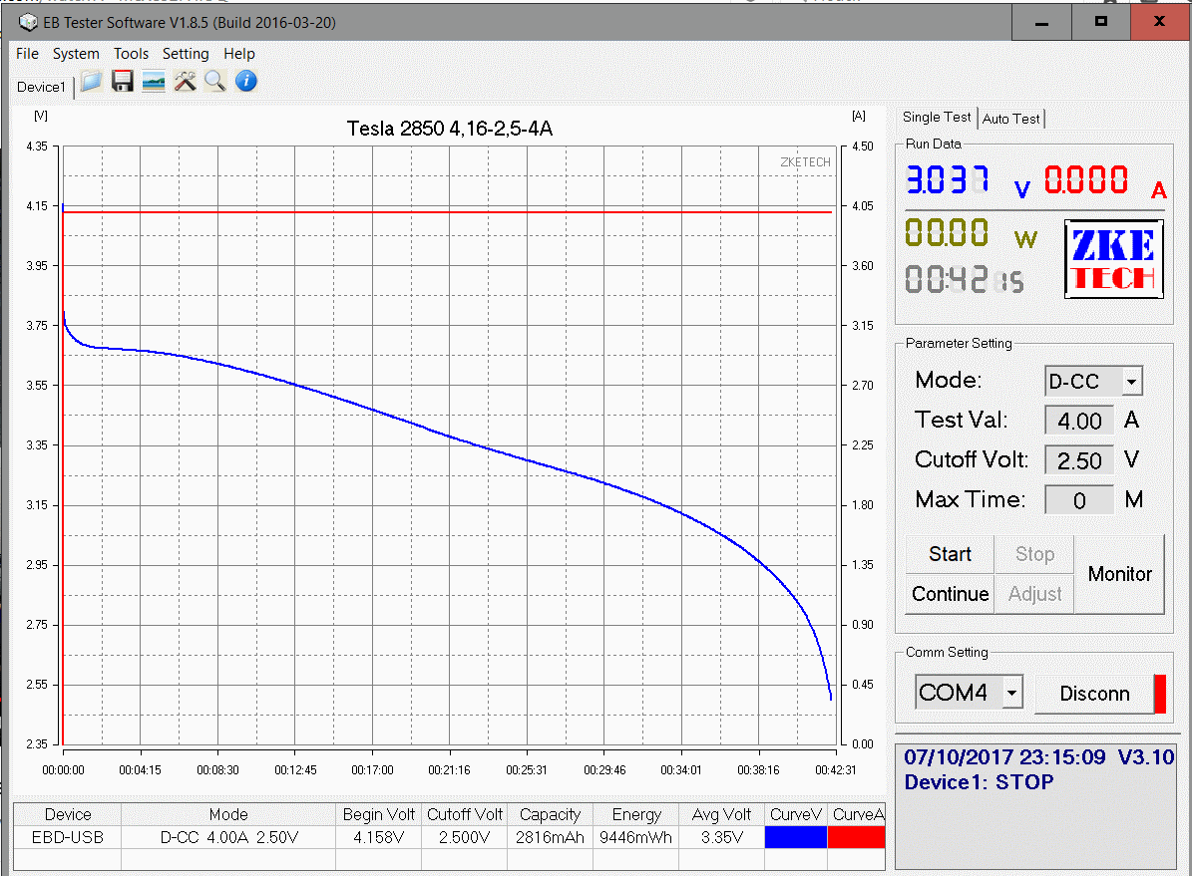This screenshot has height=876, width=1192.
Task: Click the Continue button
Action: pos(950,594)
